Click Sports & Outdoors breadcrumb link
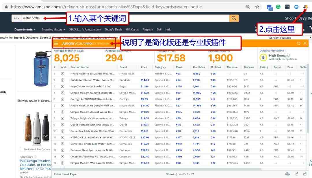This screenshot has width=312, height=178. [x=26, y=38]
